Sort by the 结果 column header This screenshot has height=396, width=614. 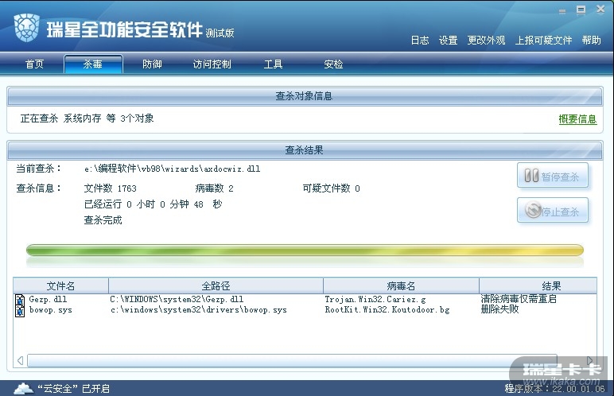538,286
